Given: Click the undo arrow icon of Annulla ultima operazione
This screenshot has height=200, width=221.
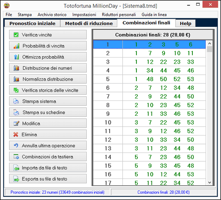Looking at the screenshot, I should 16,146.
